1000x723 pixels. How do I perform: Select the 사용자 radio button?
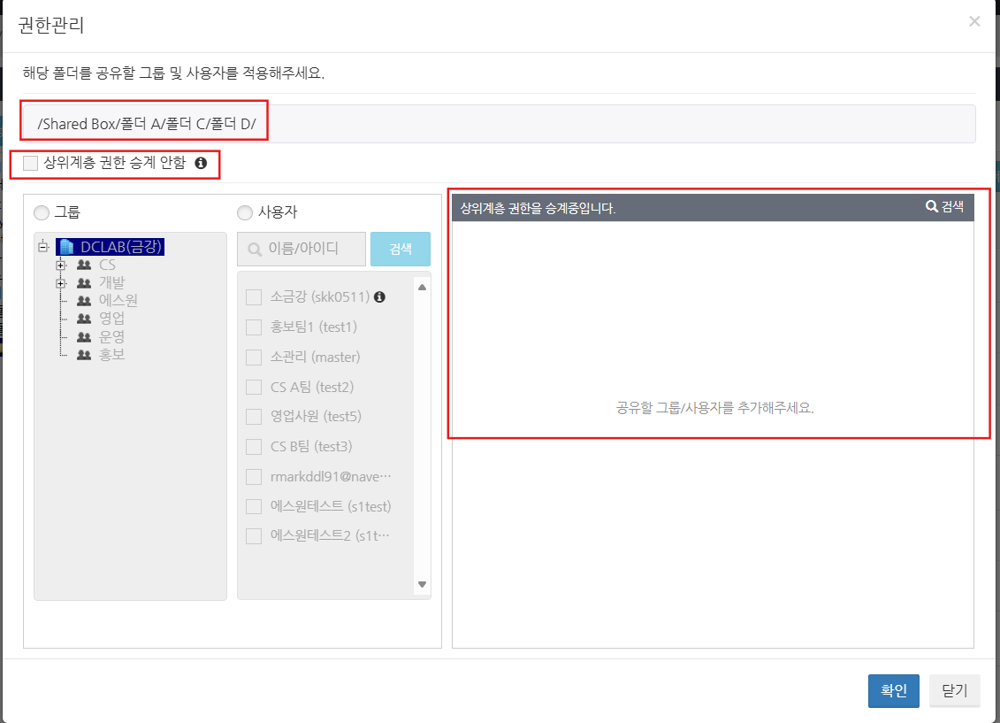coord(245,212)
